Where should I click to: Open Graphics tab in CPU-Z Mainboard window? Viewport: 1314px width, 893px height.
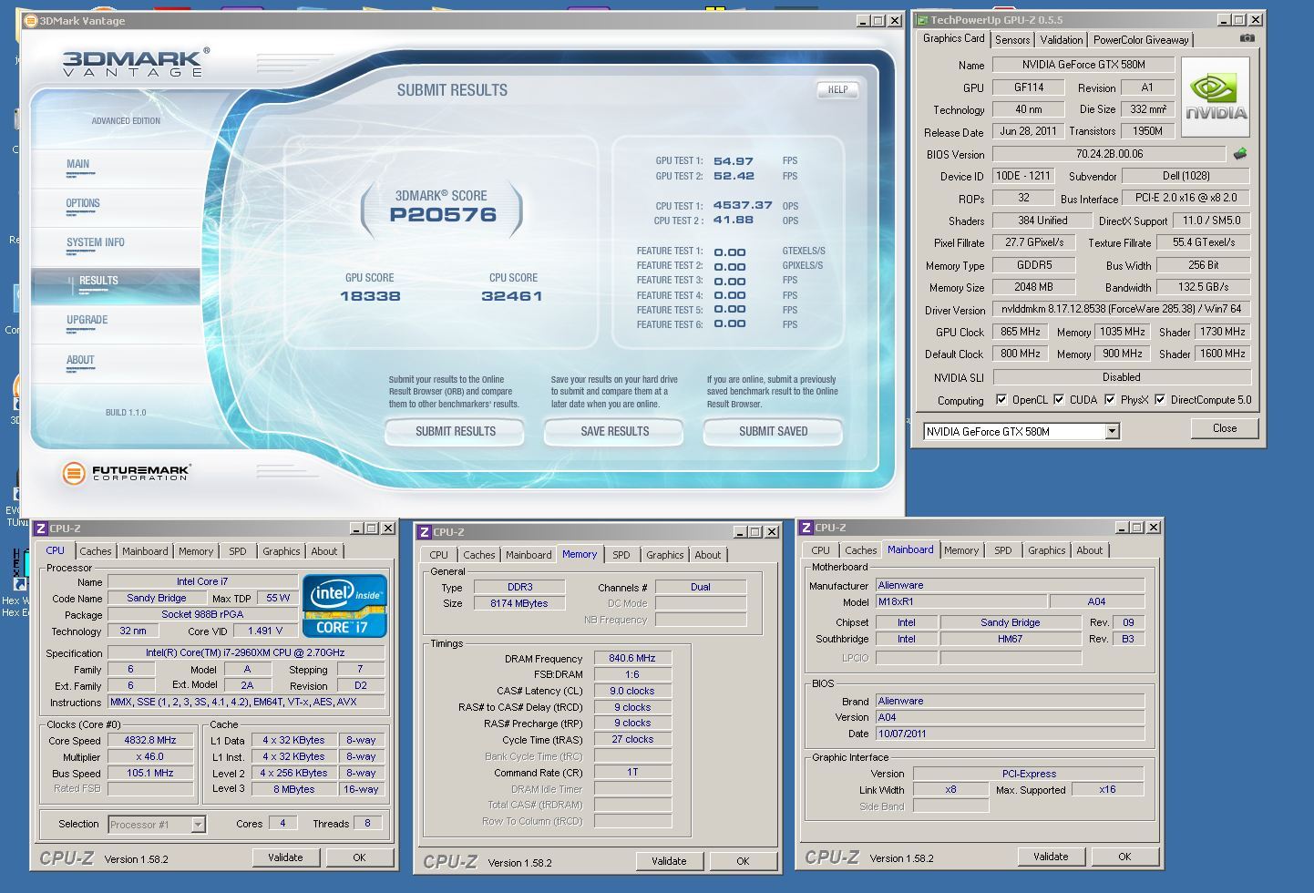point(1046,550)
